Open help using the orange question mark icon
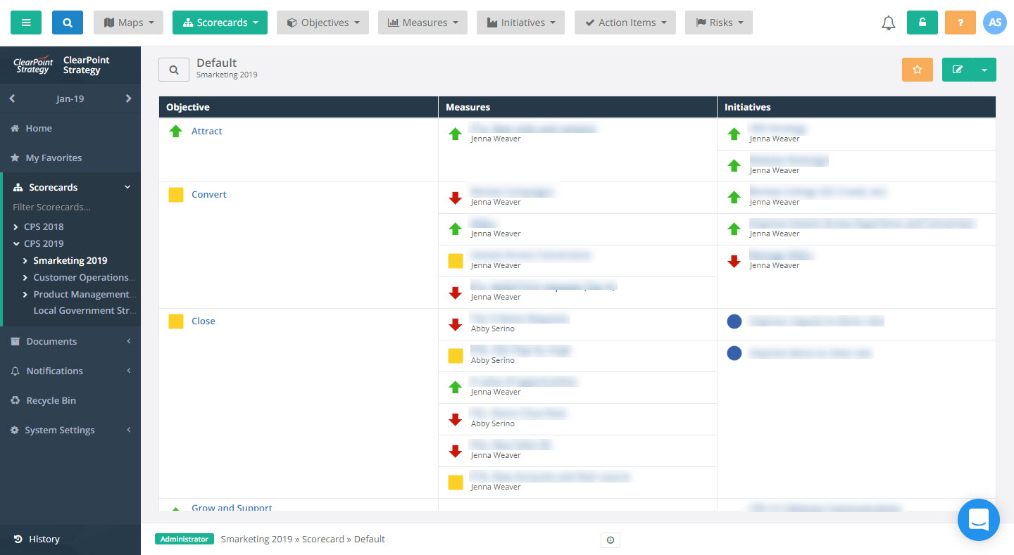The width and height of the screenshot is (1014, 555). 960,22
